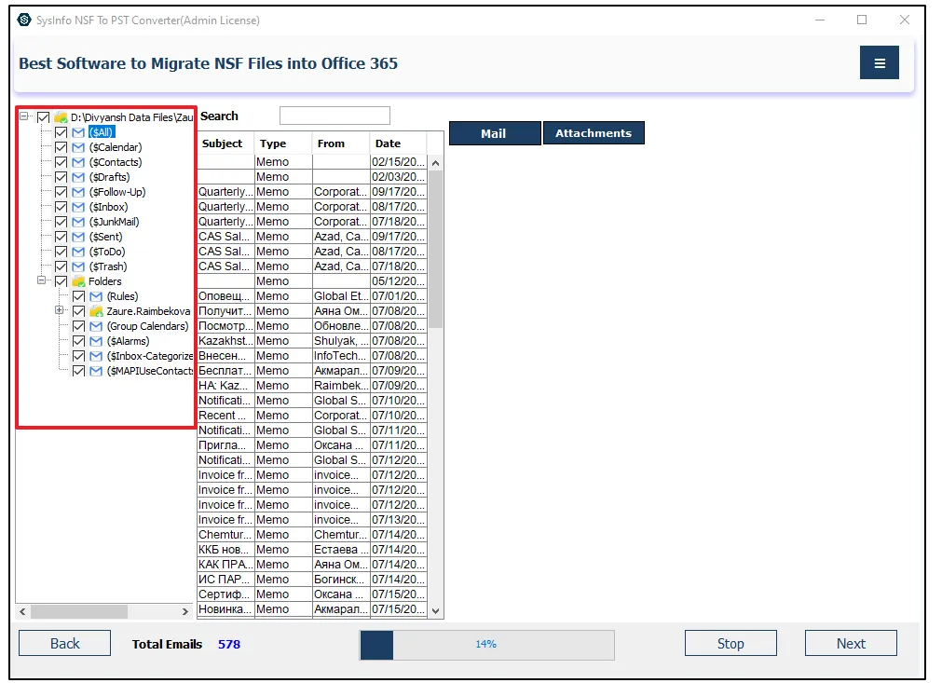Click the ($Trash) mail envelope icon

78,266
